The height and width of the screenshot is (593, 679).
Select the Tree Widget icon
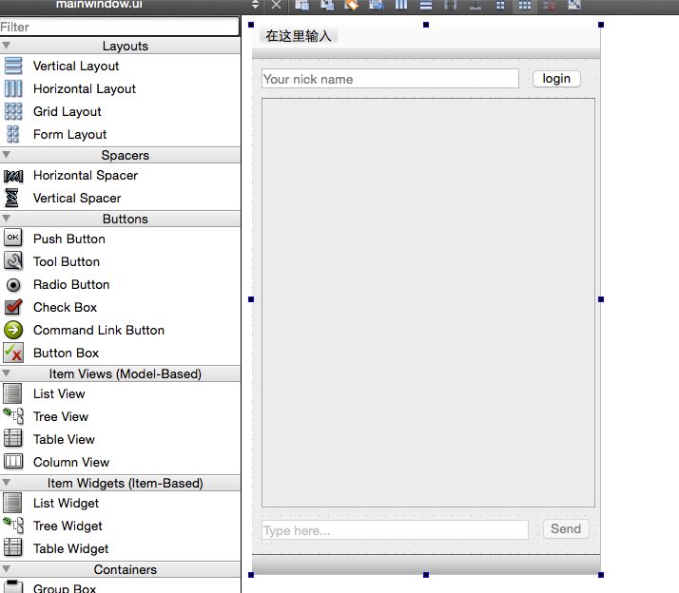(x=13, y=525)
